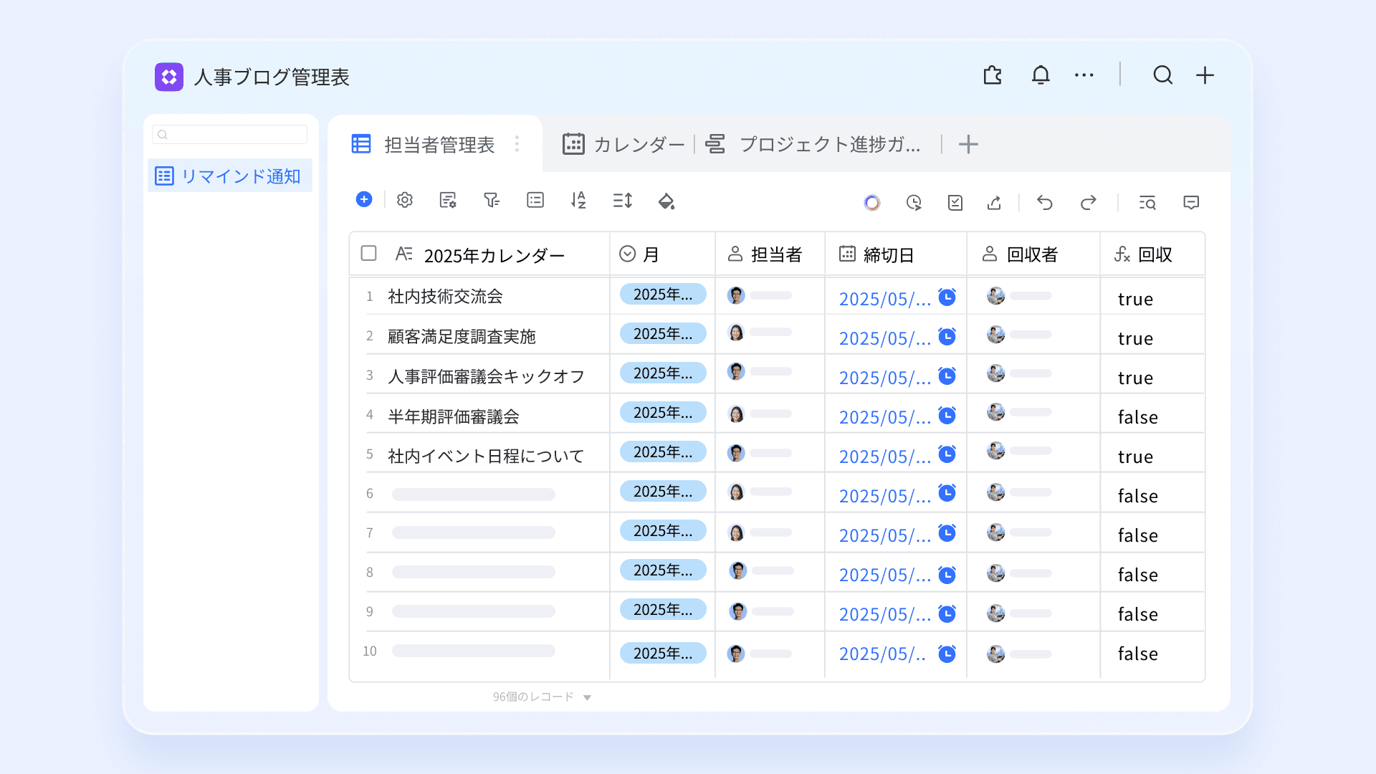Open the comment bubble icon in the toolbar

tap(1191, 203)
